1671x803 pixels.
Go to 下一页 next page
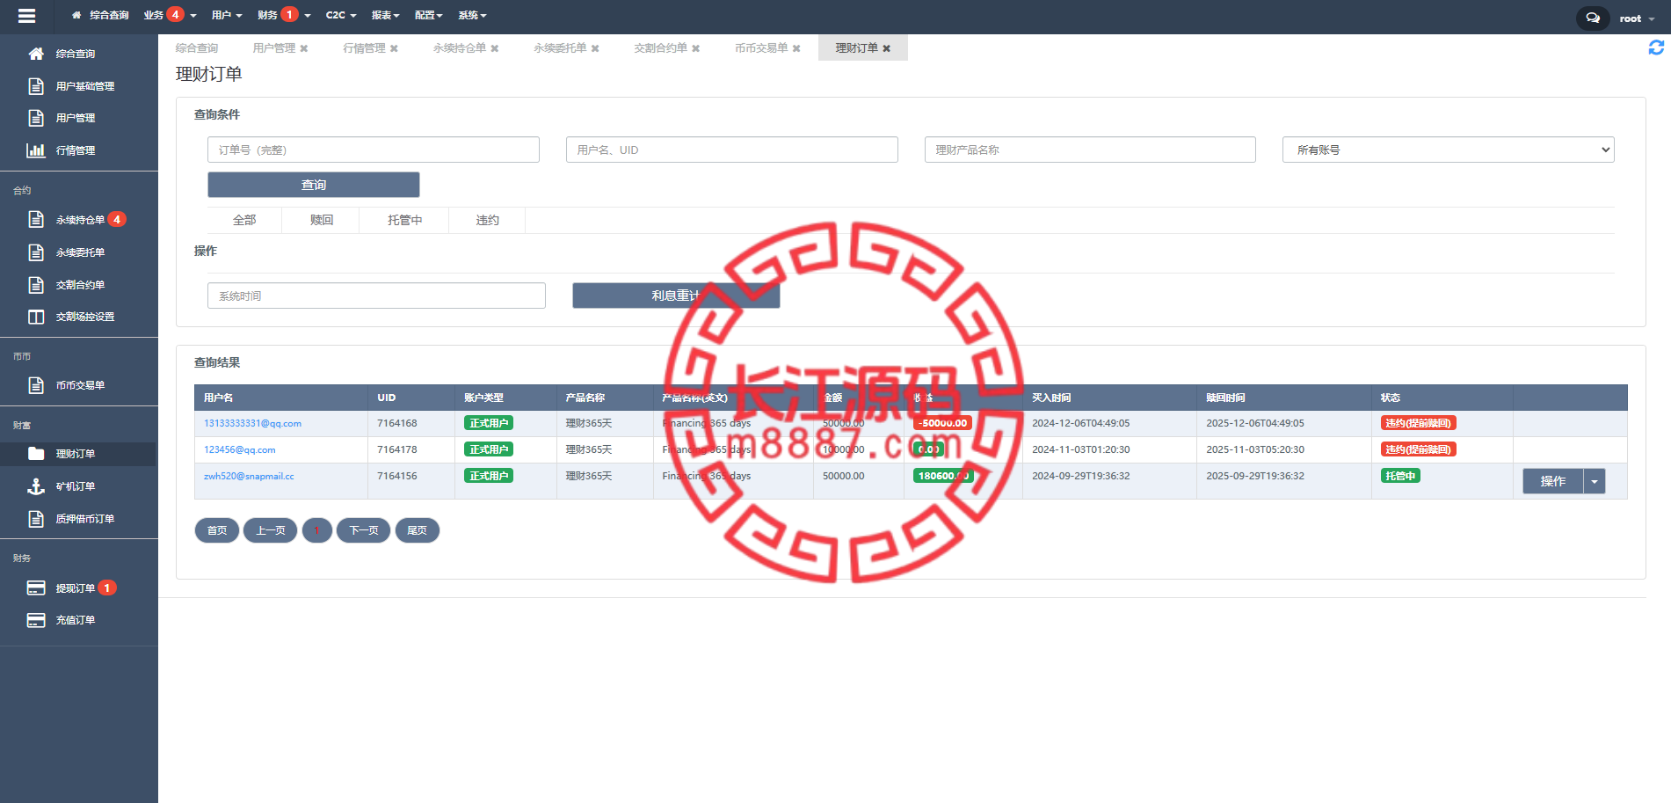[x=364, y=530]
